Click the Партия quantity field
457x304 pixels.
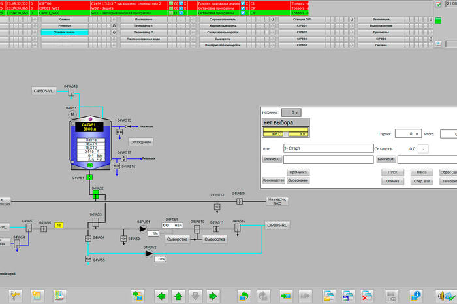click(408, 133)
